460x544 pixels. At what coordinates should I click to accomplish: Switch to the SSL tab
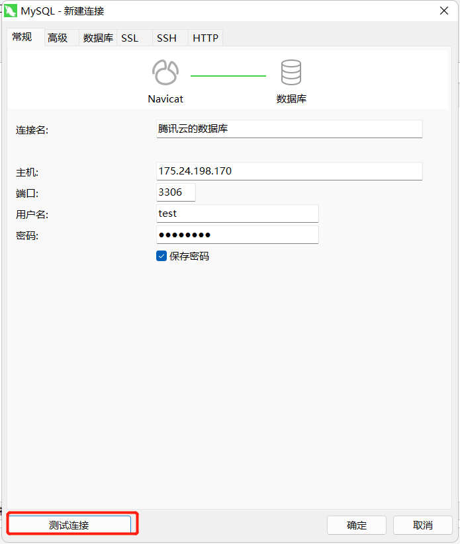point(134,38)
